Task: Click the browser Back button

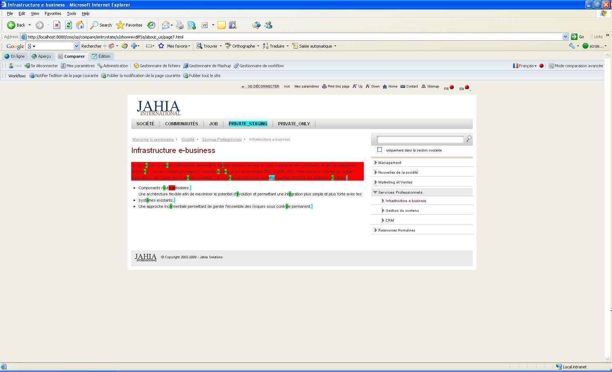Action: click(16, 25)
